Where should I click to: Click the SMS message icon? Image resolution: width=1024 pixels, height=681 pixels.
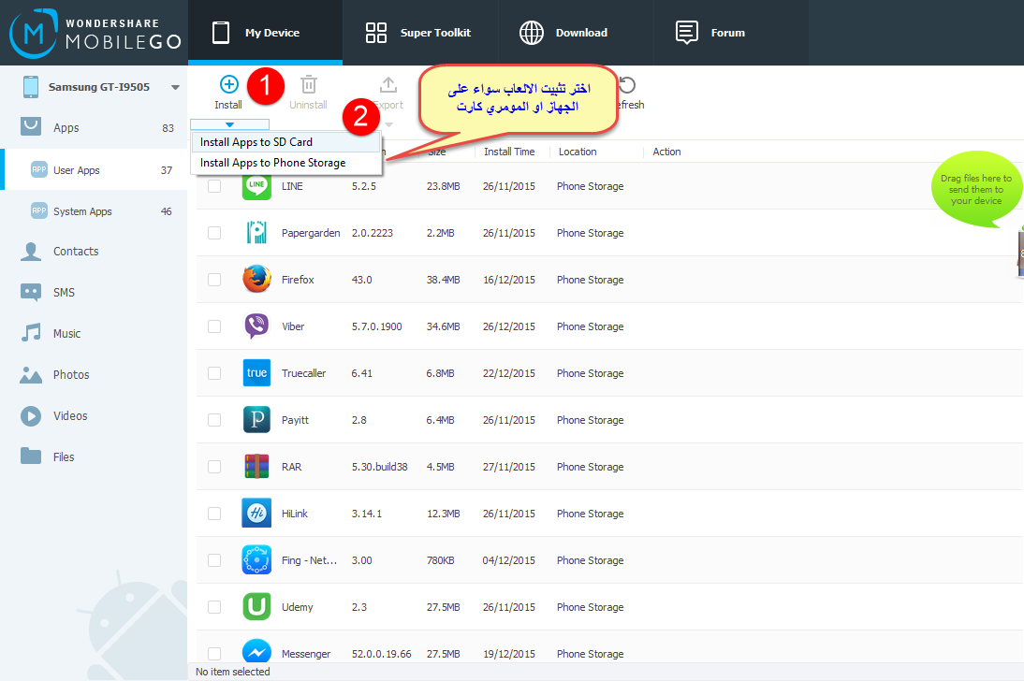pos(31,293)
